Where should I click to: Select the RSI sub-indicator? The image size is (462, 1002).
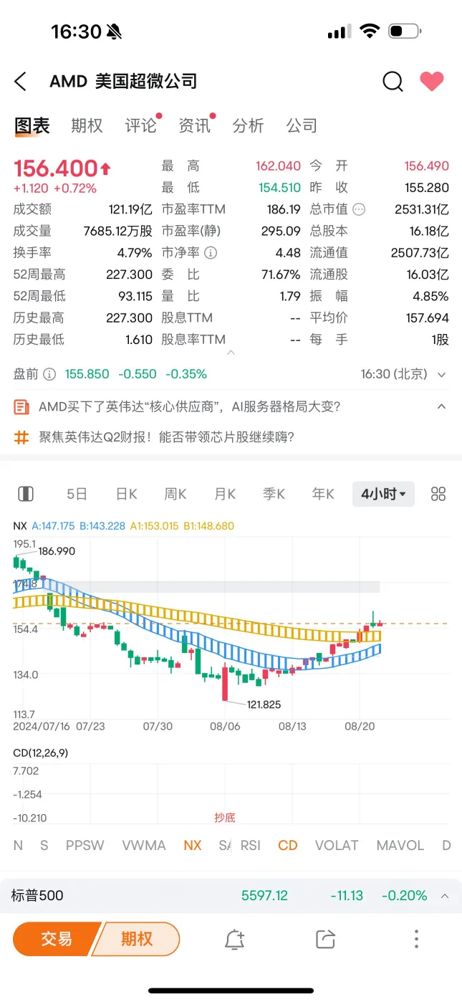pyautogui.click(x=251, y=846)
